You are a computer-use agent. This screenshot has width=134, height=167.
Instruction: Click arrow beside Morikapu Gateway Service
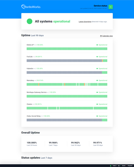[48, 92]
